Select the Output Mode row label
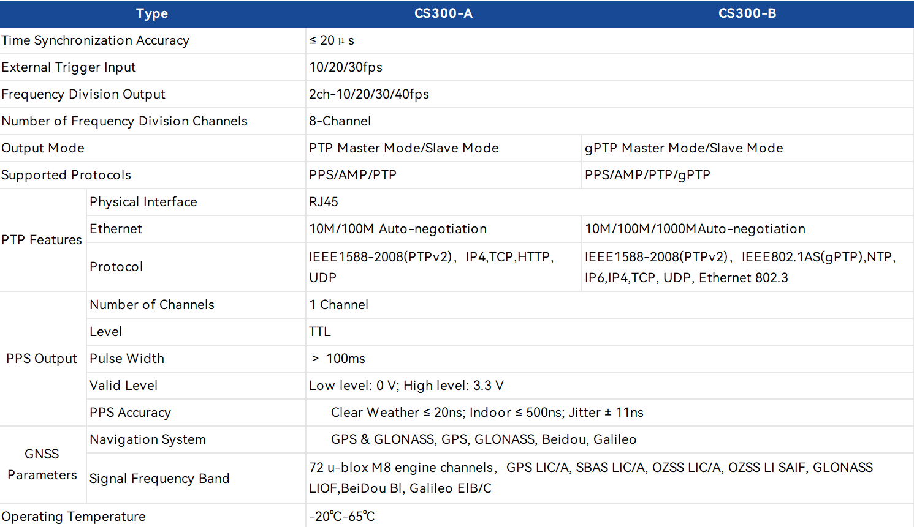 tap(43, 148)
